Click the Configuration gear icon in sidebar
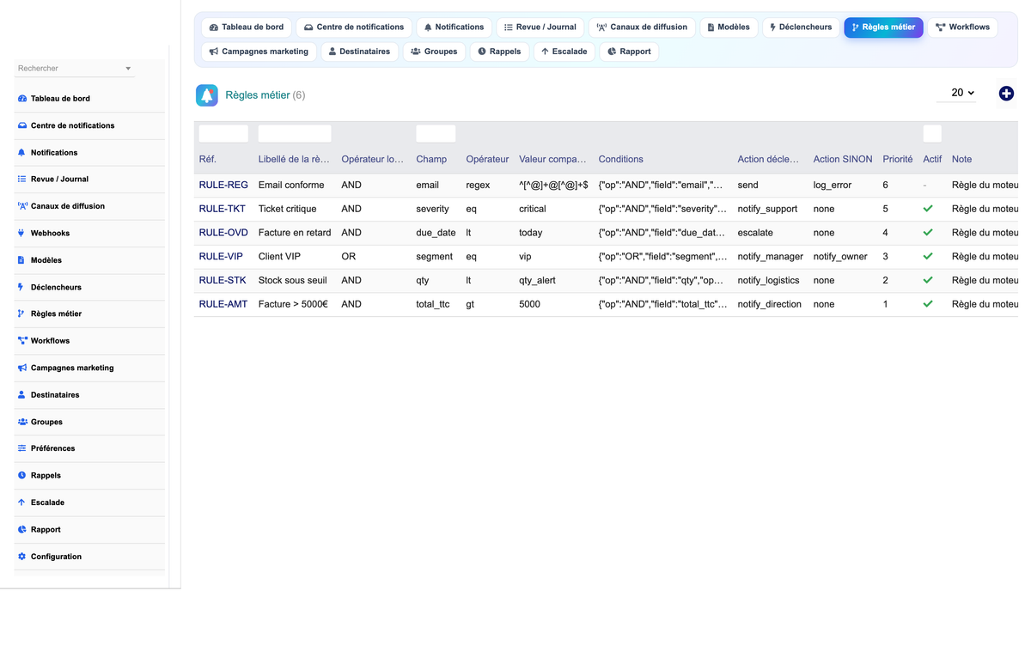Screen dimensions: 1031x670 pyautogui.click(x=22, y=557)
